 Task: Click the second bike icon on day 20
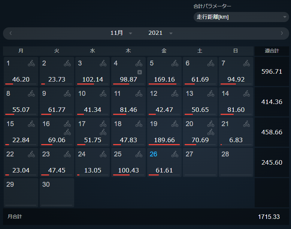[x=210, y=132]
